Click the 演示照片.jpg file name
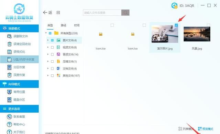 click(165, 49)
